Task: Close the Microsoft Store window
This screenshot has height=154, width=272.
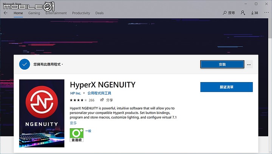Action: [x=266, y=4]
